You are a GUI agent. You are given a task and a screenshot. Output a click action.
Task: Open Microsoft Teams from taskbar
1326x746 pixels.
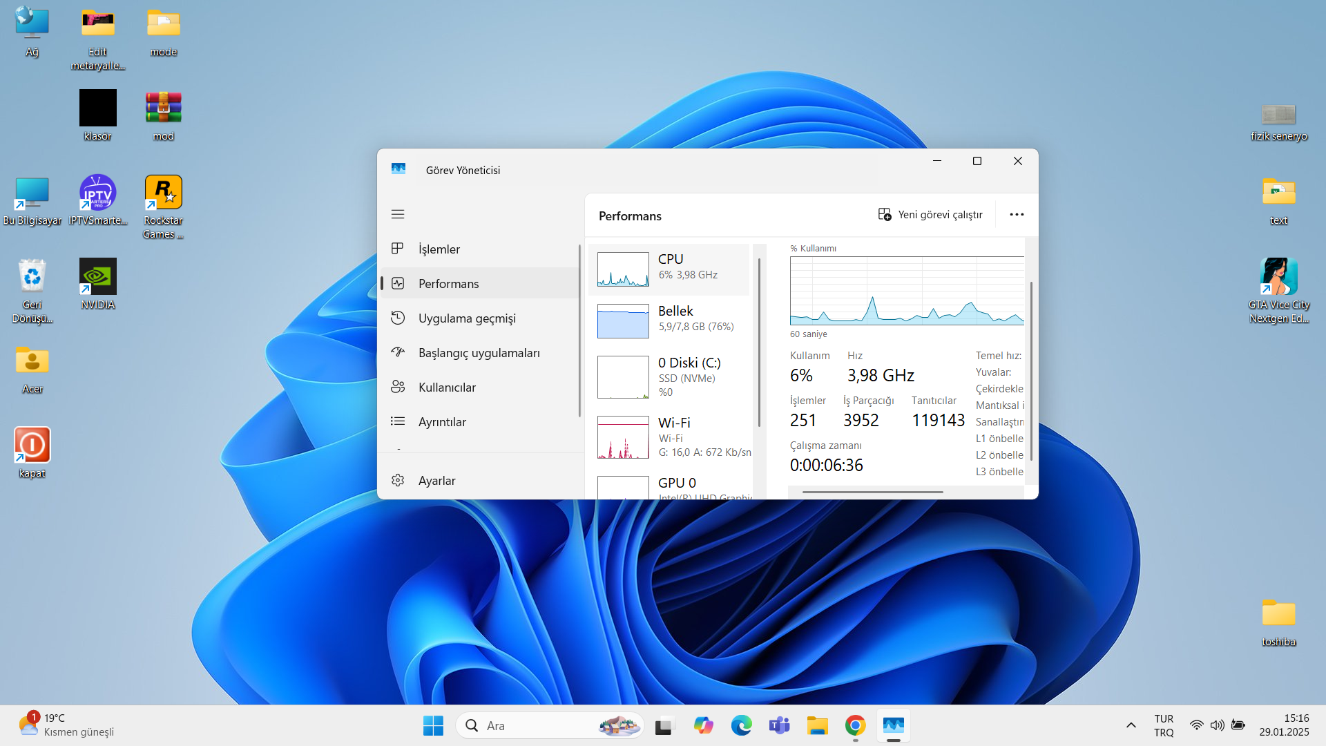(779, 725)
